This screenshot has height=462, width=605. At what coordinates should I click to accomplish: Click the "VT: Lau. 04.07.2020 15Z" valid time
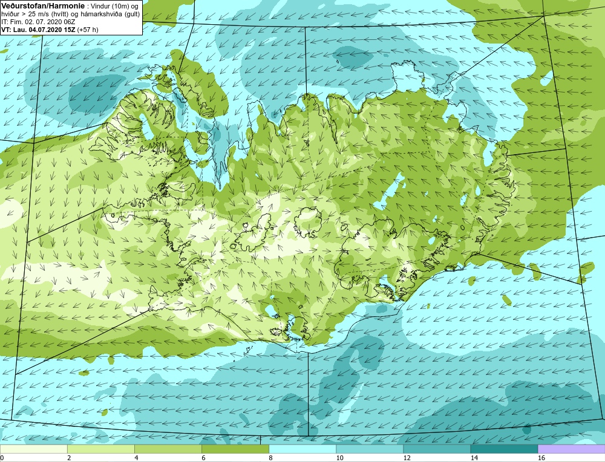(38, 30)
